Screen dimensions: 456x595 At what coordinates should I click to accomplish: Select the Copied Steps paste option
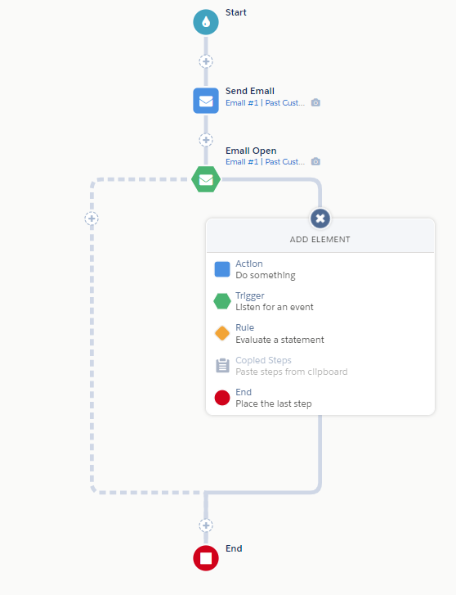(320, 366)
